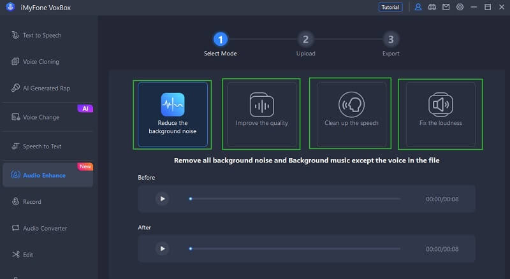Viewport: 510px width, 279px height.
Task: Play the After audio sample
Action: (163, 249)
